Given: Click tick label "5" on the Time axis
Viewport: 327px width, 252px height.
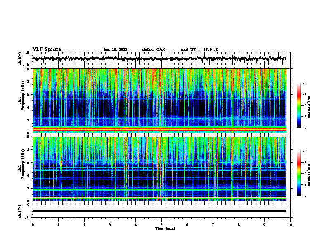Looking at the screenshot, I should click(161, 225).
